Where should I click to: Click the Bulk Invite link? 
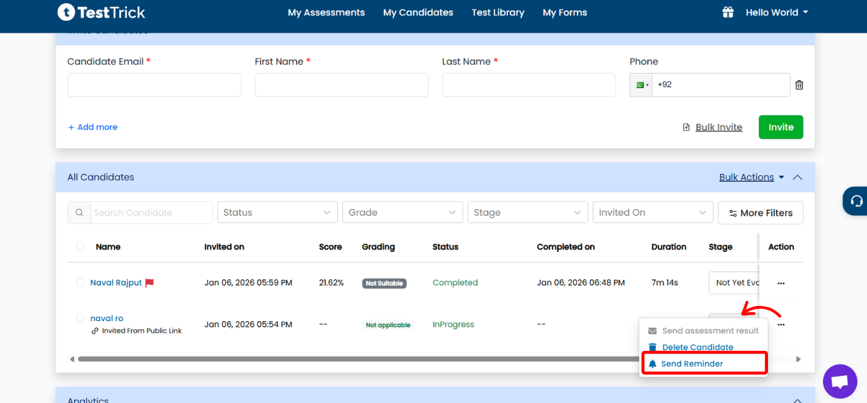click(718, 127)
